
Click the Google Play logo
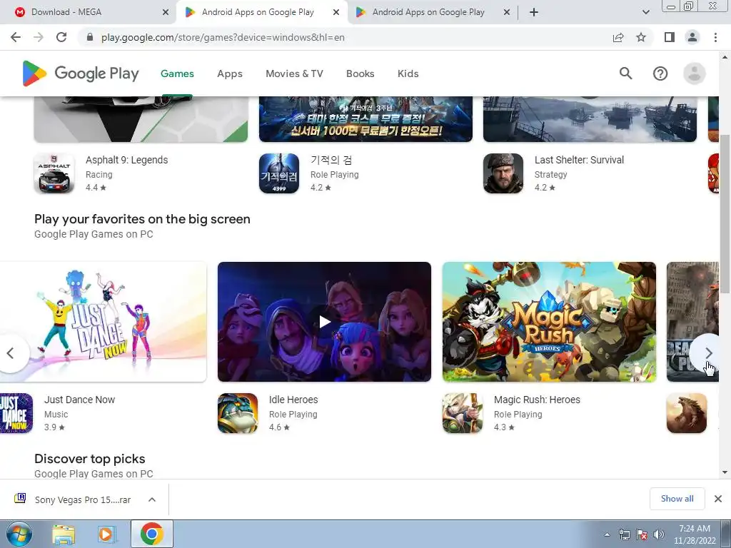tap(81, 73)
